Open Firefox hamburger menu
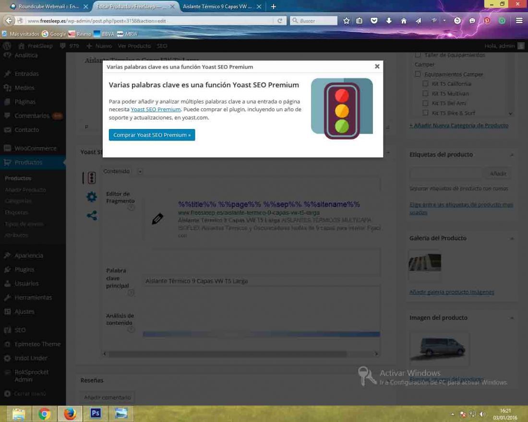Image resolution: width=528 pixels, height=422 pixels. tap(519, 21)
